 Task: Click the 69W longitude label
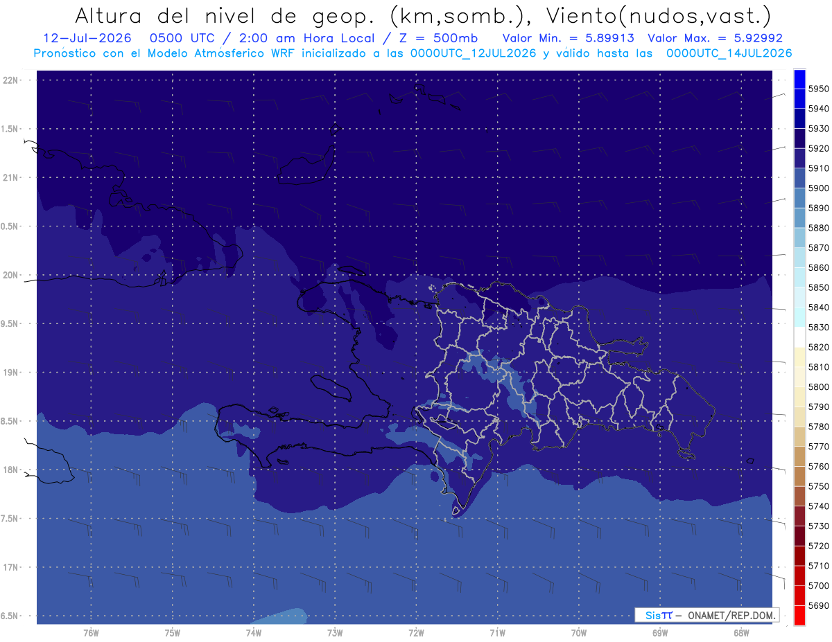point(659,632)
